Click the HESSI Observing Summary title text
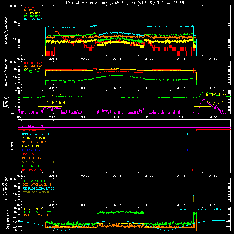Viewport: 234px width, 234px height. click(x=124, y=3)
